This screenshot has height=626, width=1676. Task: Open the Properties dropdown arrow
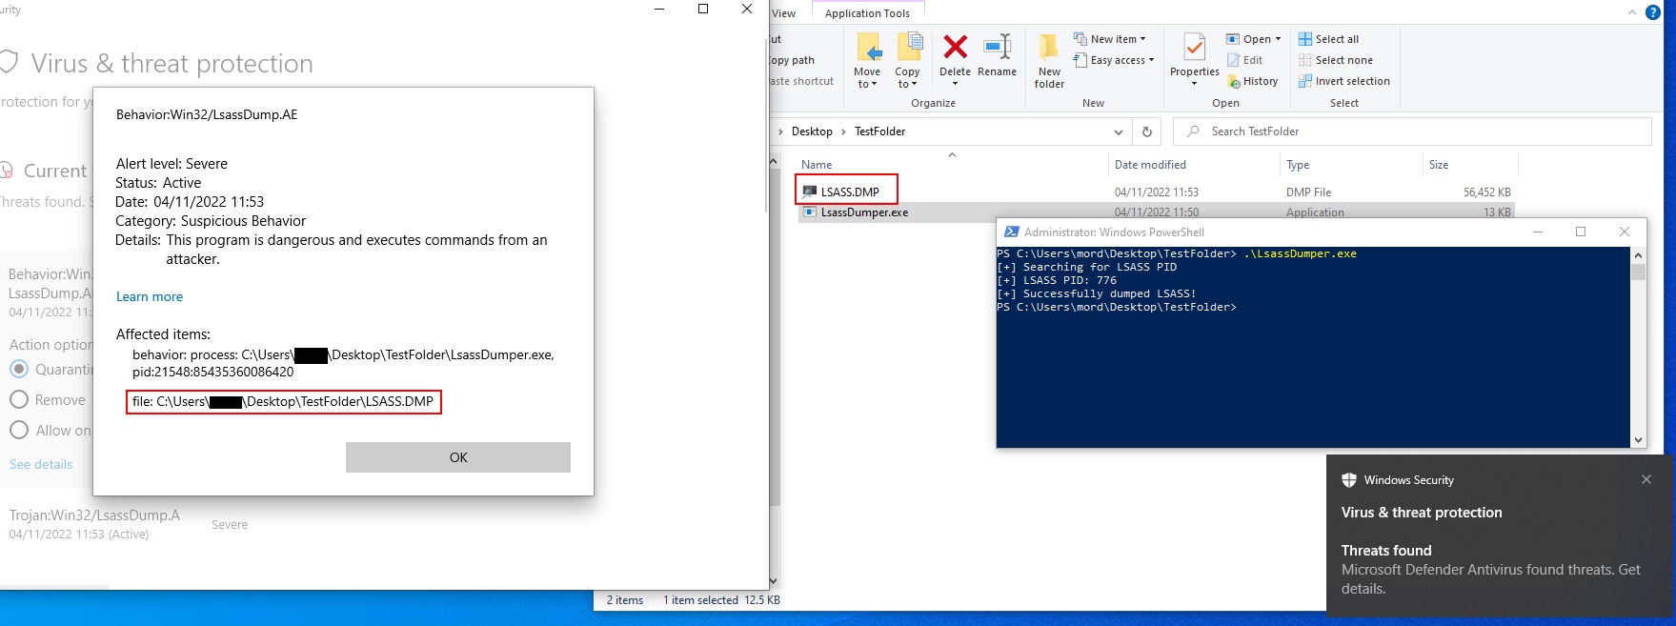pyautogui.click(x=1194, y=84)
